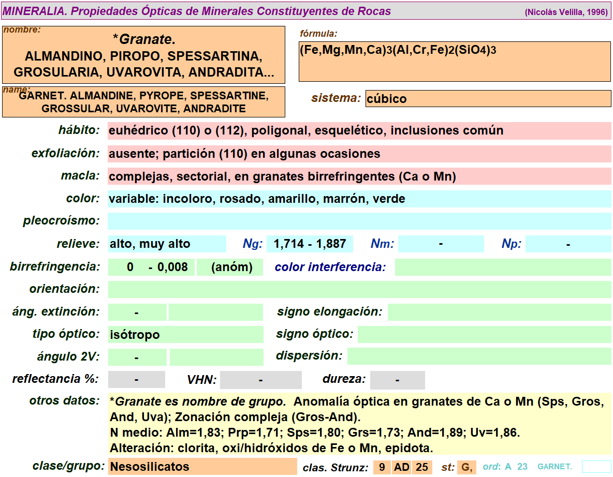Select the hábito field starting with euhédrico

(359, 131)
